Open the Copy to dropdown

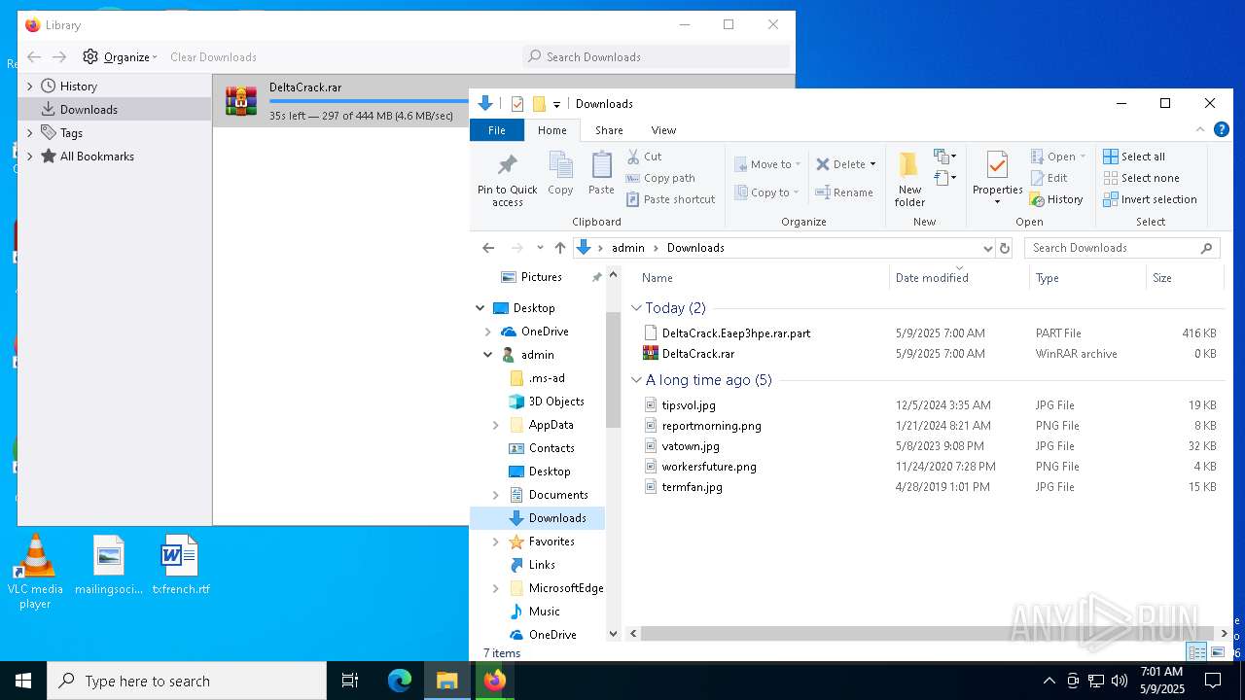[x=767, y=192]
